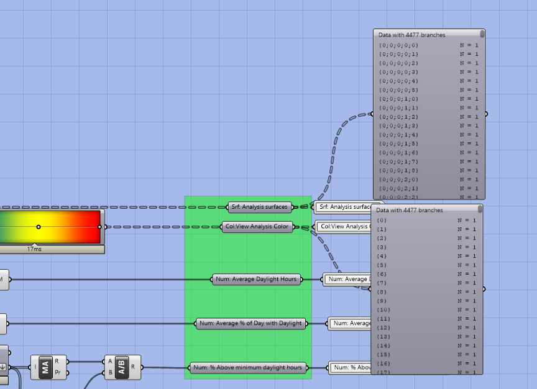537x389 pixels.
Task: Click the MA component icon
Action: click(45, 367)
